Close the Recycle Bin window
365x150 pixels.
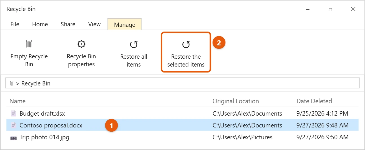click(x=353, y=9)
